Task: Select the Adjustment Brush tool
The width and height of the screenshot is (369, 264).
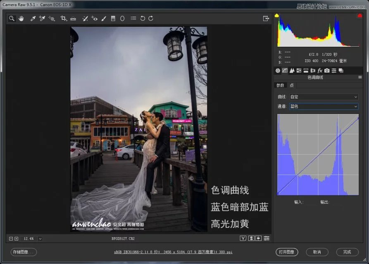Action: pos(104,18)
